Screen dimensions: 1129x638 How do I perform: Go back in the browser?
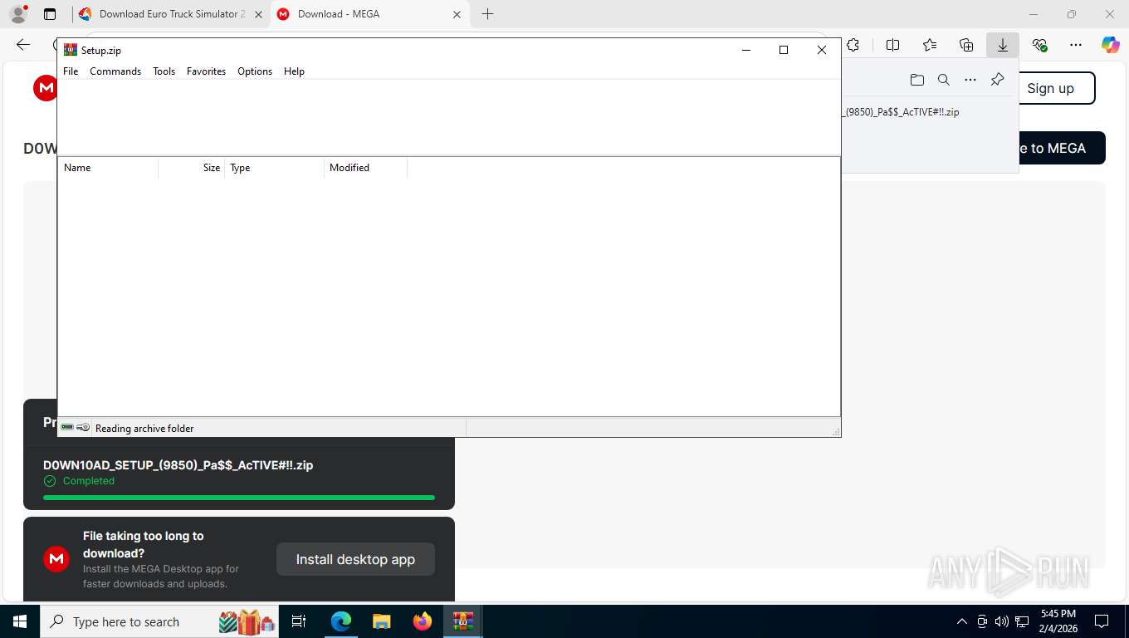[23, 45]
